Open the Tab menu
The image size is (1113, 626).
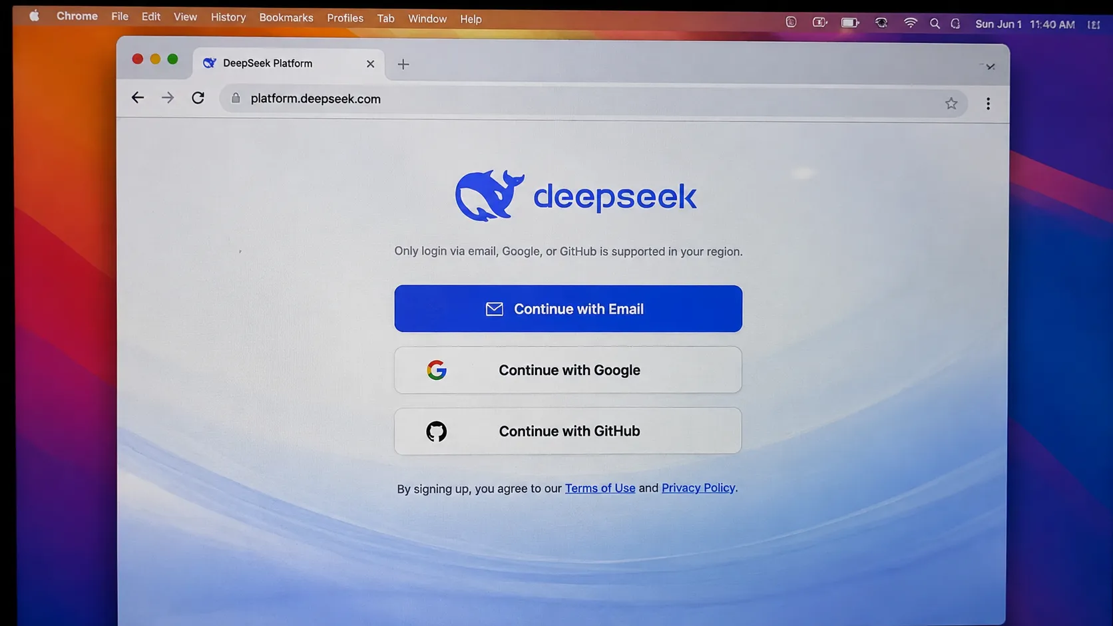385,19
